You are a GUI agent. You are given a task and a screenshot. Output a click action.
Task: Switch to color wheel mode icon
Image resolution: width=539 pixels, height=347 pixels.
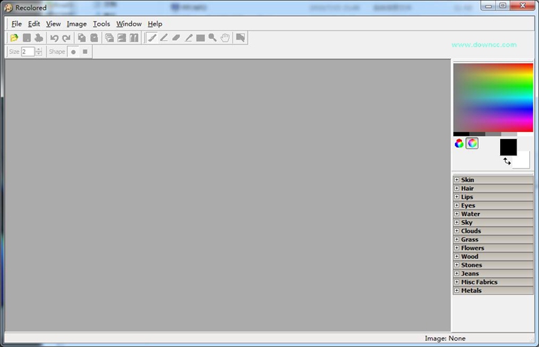(x=472, y=144)
